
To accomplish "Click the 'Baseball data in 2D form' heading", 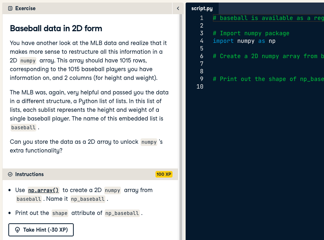I will [56, 29].
